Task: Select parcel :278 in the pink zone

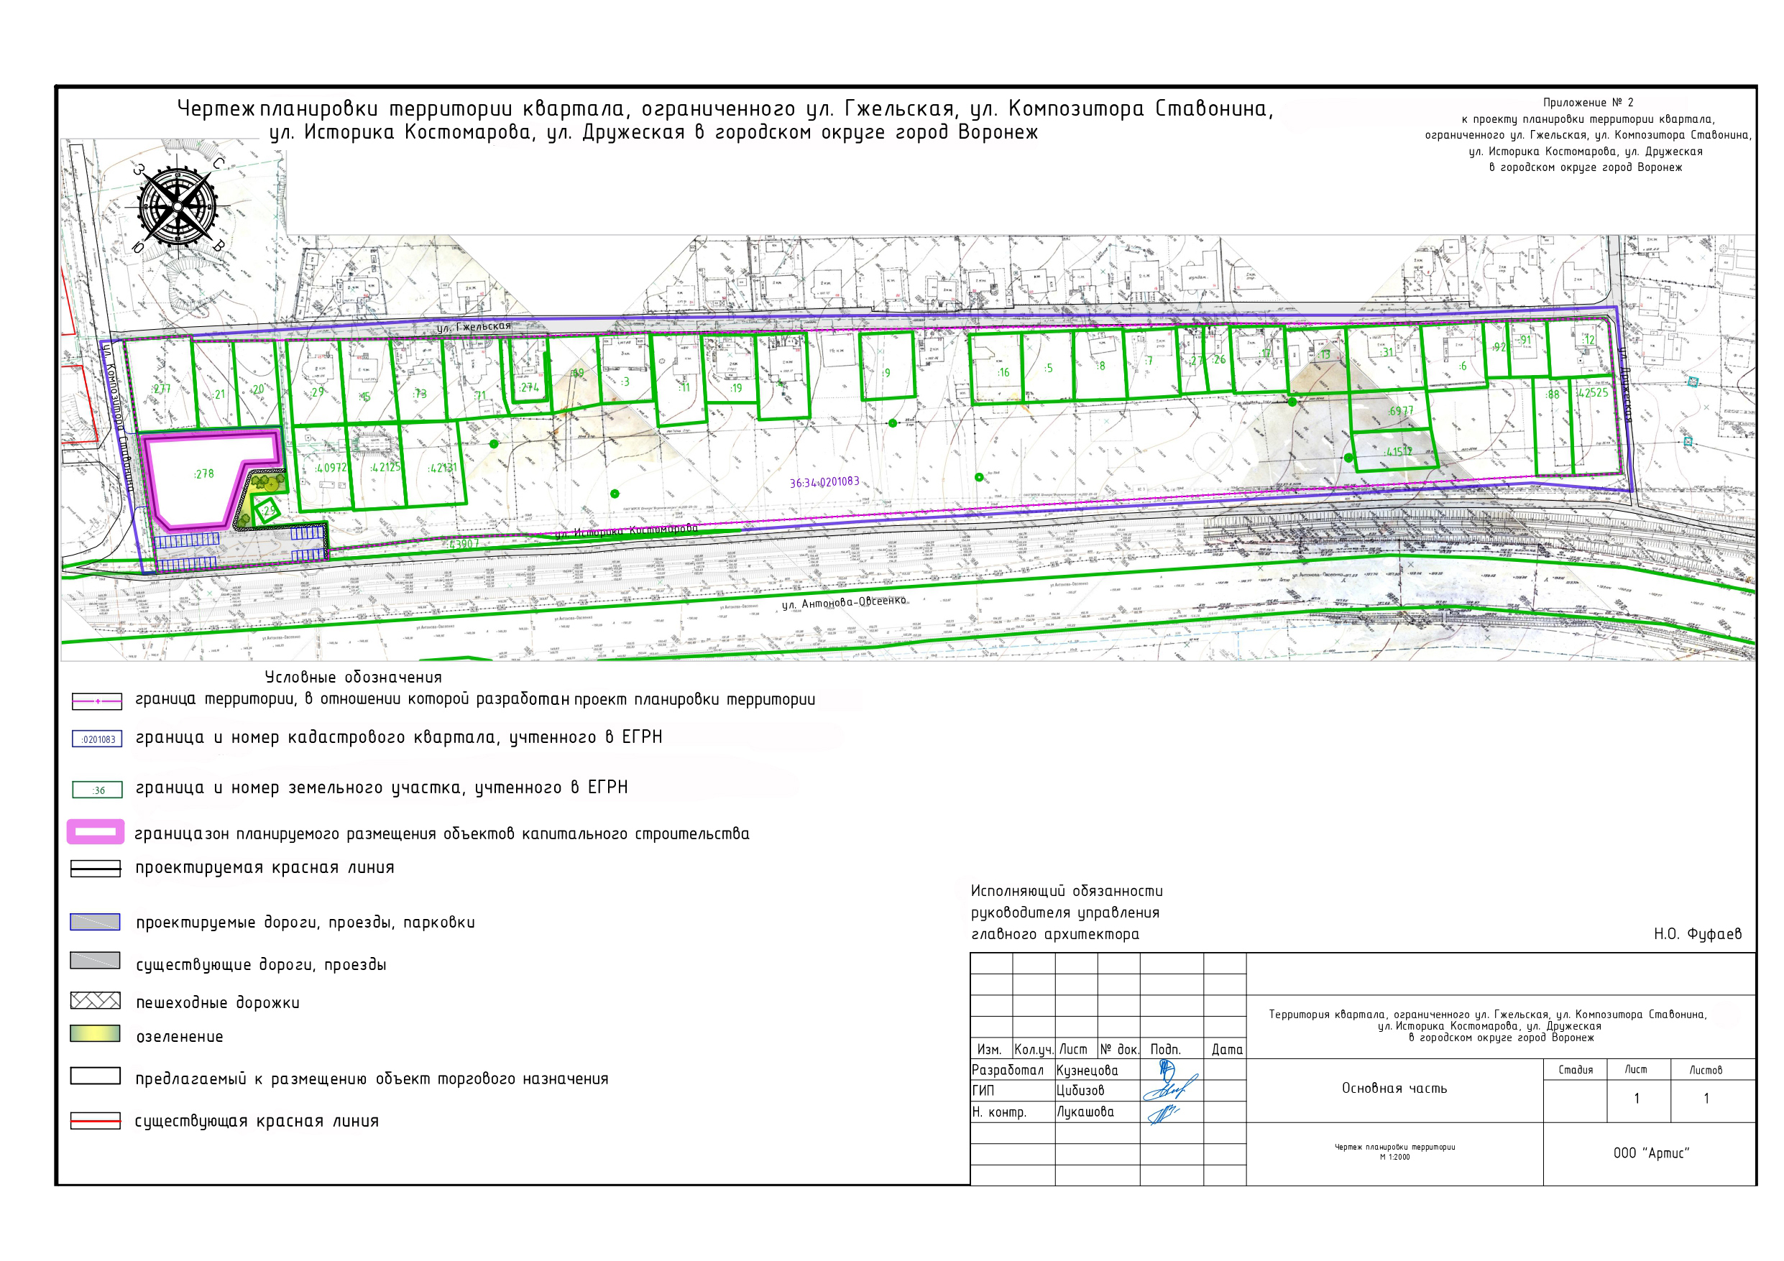Action: (x=203, y=474)
